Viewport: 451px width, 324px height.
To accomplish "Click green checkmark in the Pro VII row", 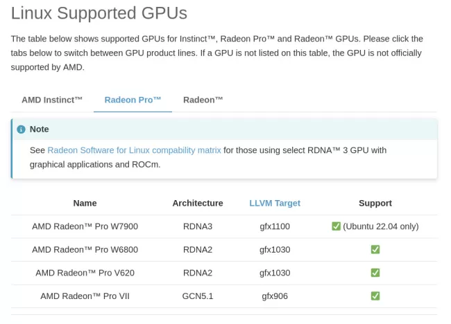I will click(x=375, y=296).
